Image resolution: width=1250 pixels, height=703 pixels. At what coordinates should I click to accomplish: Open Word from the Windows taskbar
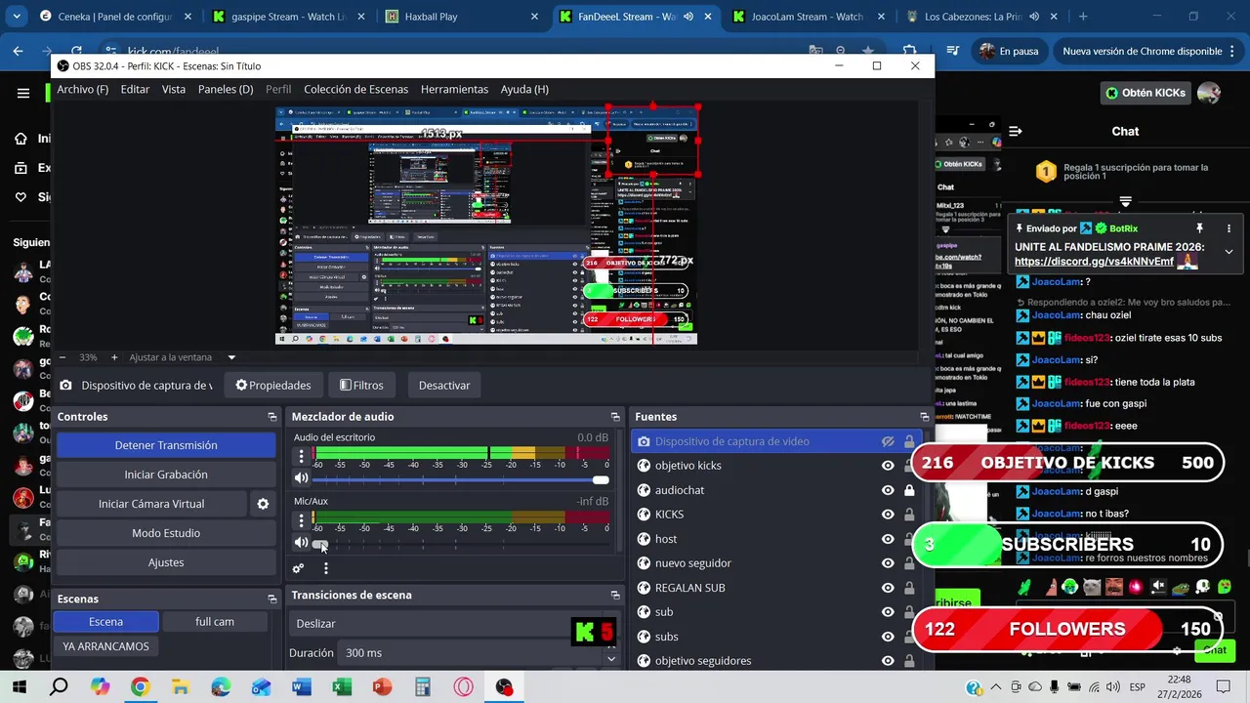[x=301, y=687]
